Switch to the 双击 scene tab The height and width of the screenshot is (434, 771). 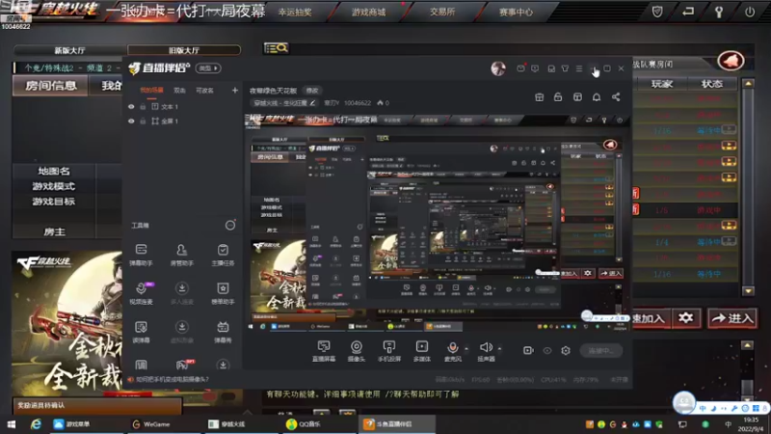tap(179, 91)
